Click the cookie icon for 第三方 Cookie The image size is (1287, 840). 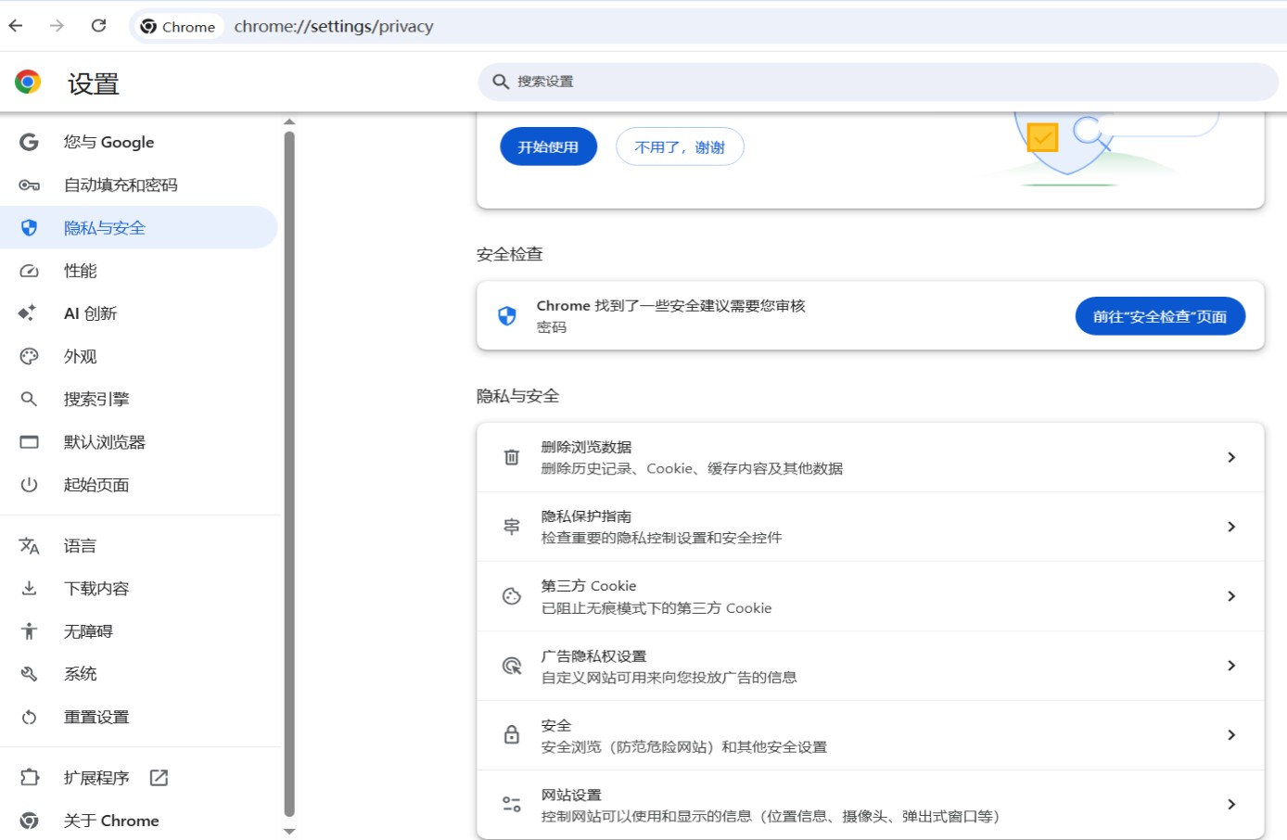pos(512,596)
